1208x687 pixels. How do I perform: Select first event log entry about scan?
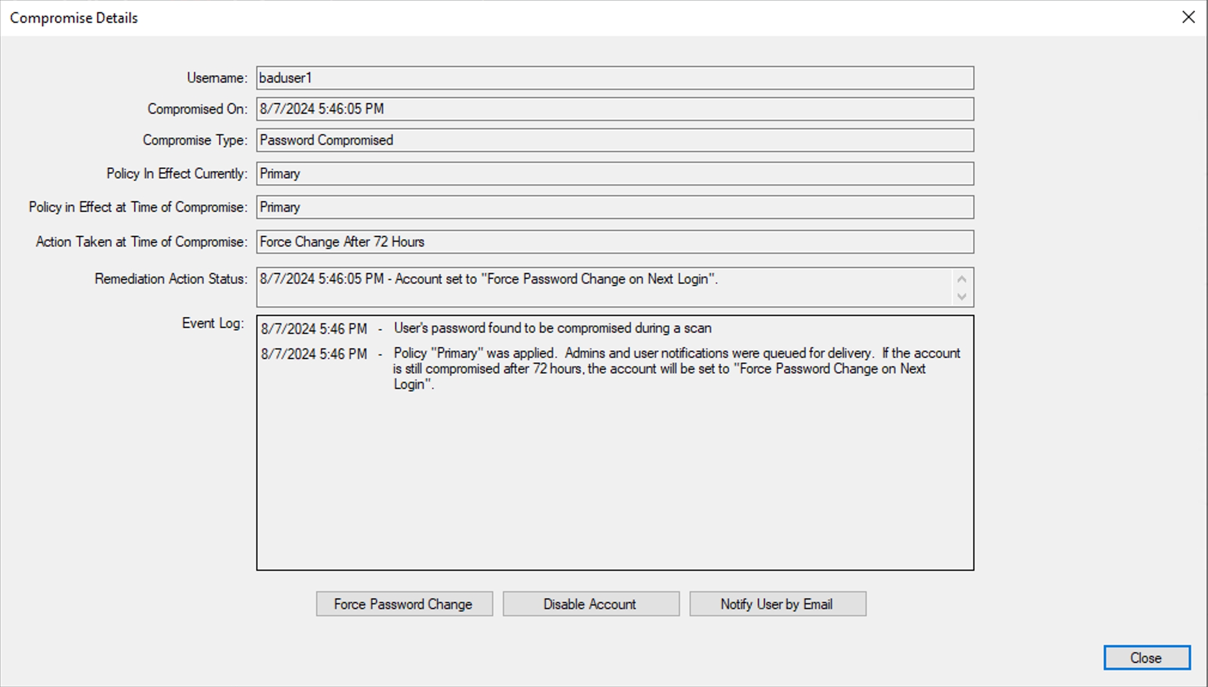[552, 329]
